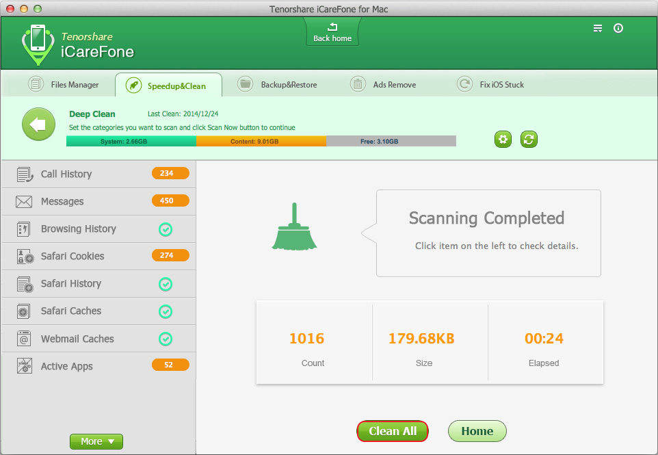The width and height of the screenshot is (658, 455).
Task: Switch to the Files Manager tab
Action: coord(64,84)
